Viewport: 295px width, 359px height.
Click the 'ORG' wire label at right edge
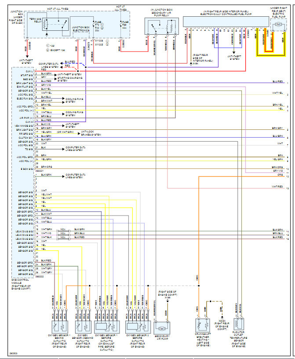tap(280, 175)
